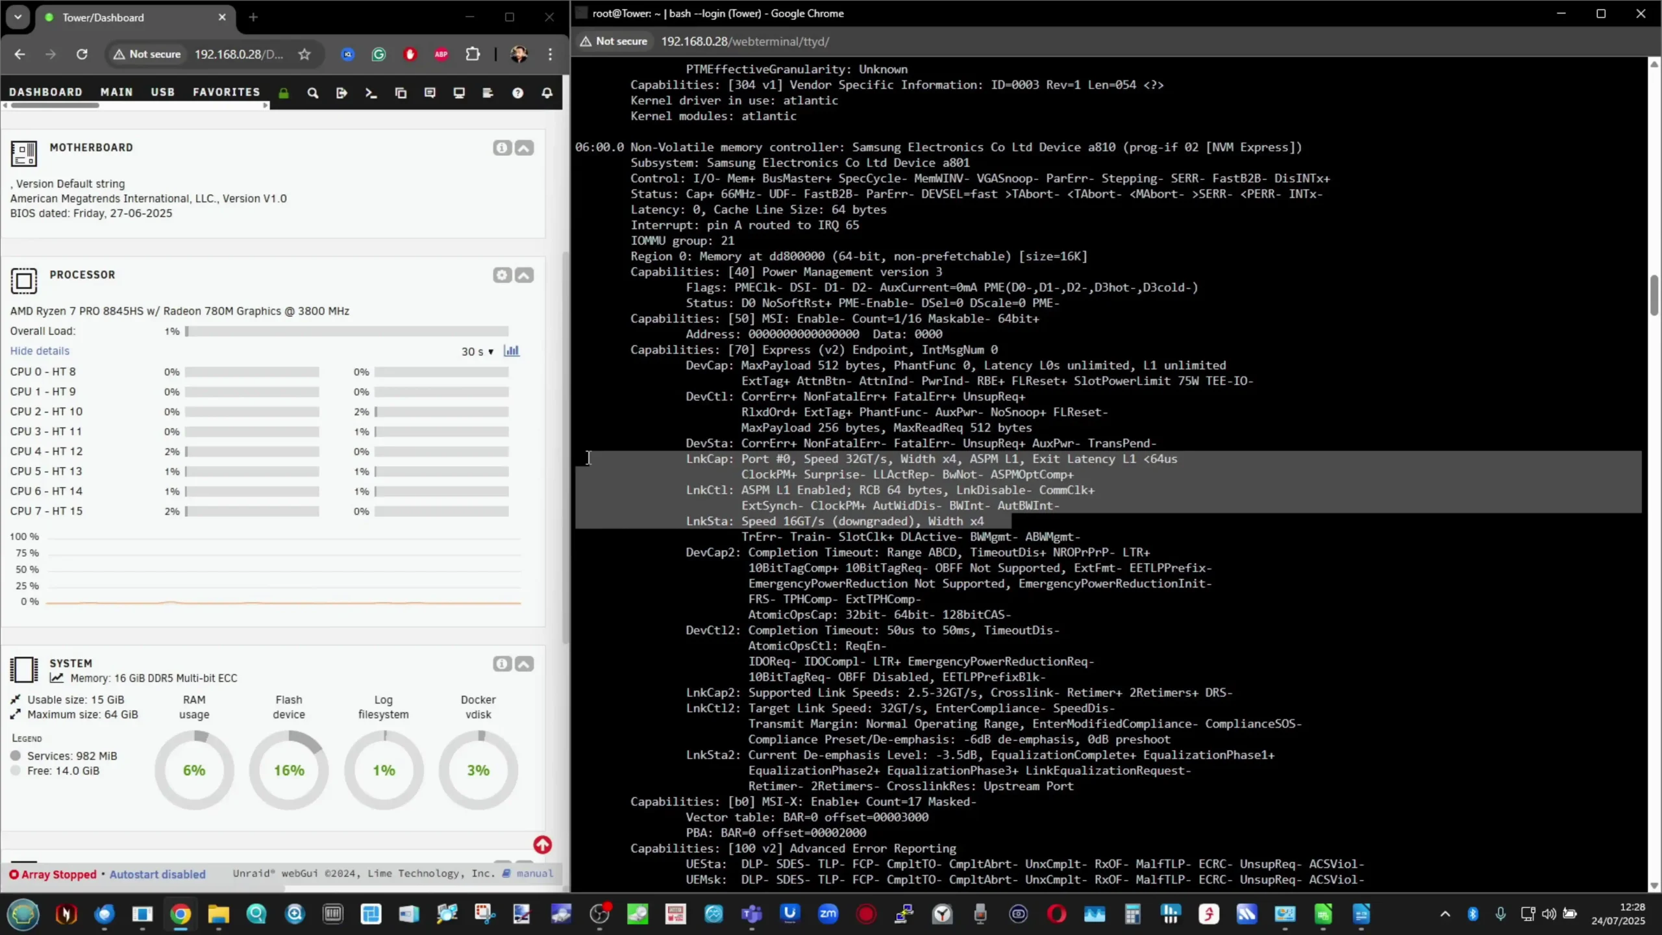Screen dimensions: 1662x935
Task: Switch to the Main tab
Action: click(117, 92)
